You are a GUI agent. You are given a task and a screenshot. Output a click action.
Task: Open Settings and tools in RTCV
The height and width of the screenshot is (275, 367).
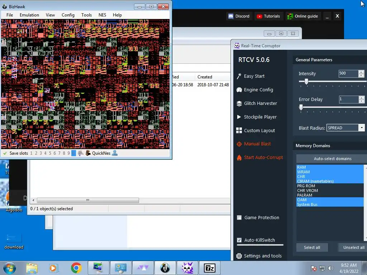[259, 256]
